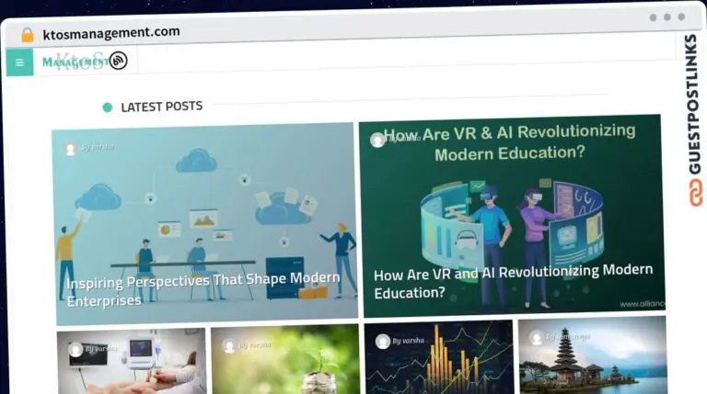707x394 pixels.
Task: Click the author avatar on temple lake post
Action: coord(537,337)
